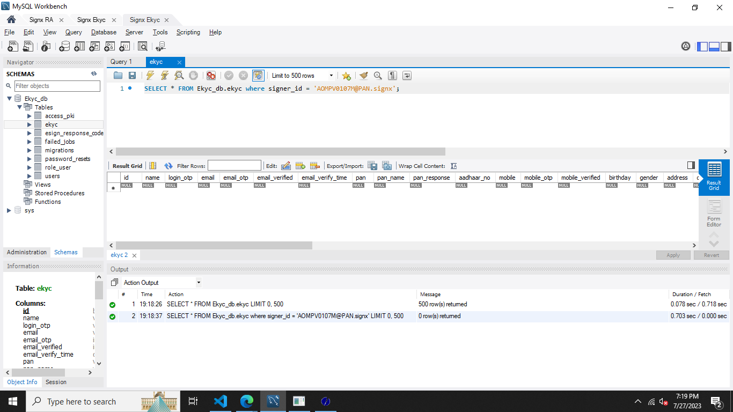This screenshot has height=412, width=733.
Task: Expand the sys schema
Action: [x=9, y=210]
